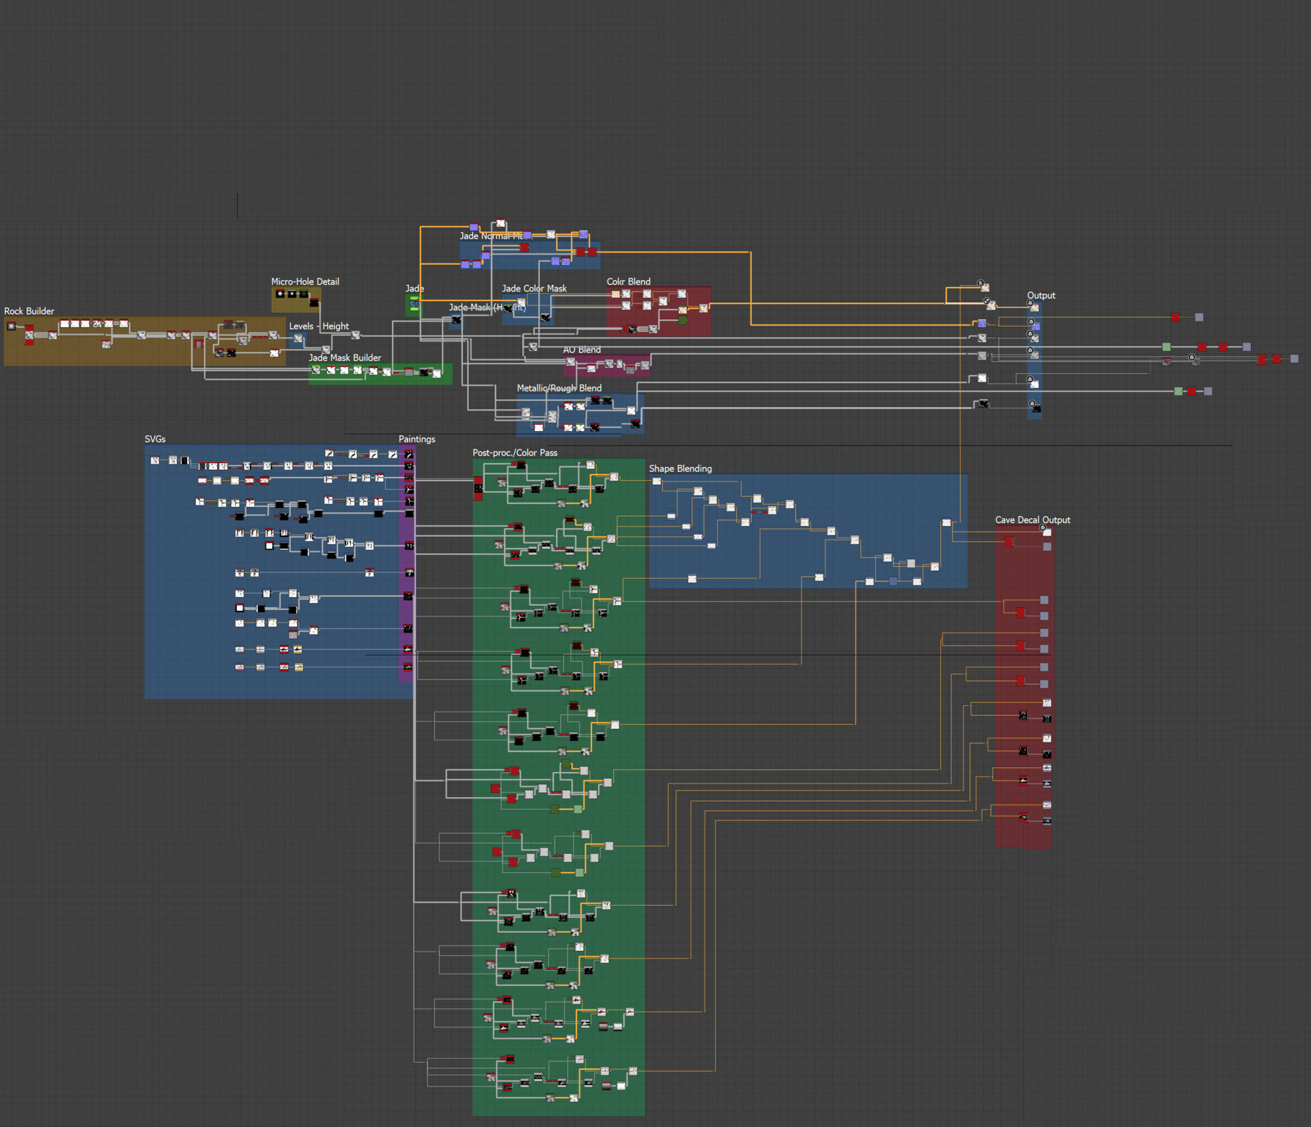Click the SVGs frame title
Image resolution: width=1311 pixels, height=1127 pixels.
(x=155, y=439)
